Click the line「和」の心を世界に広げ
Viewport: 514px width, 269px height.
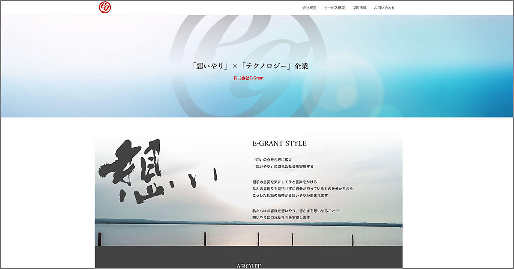tap(272, 159)
